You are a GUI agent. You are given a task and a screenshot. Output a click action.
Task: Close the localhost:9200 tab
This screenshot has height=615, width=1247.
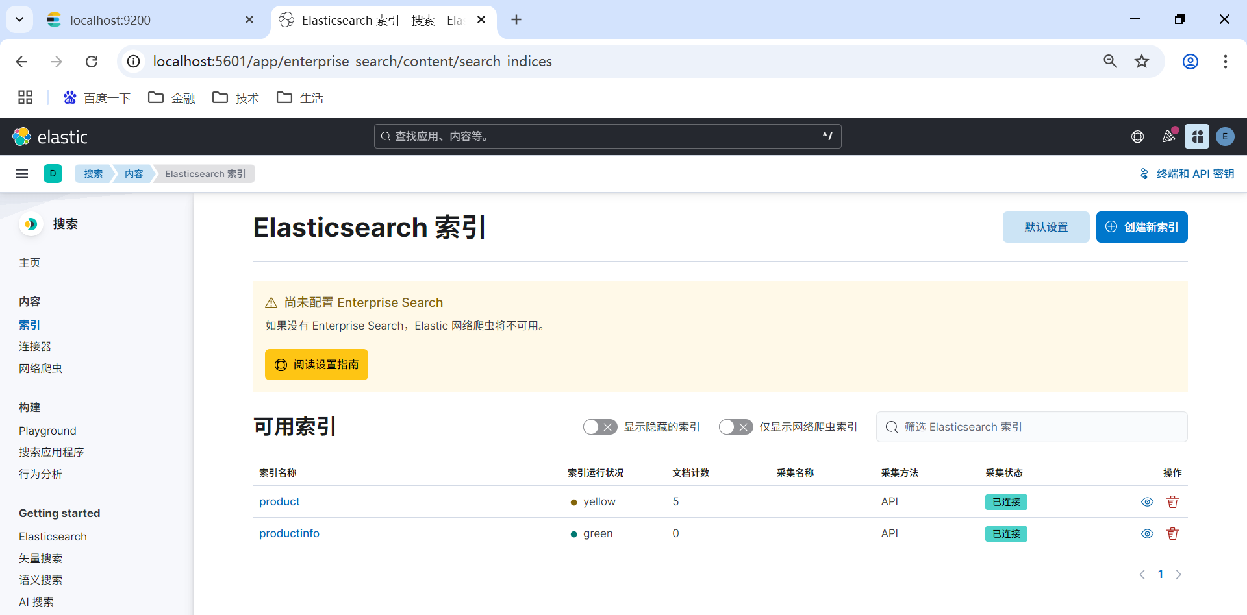[249, 20]
